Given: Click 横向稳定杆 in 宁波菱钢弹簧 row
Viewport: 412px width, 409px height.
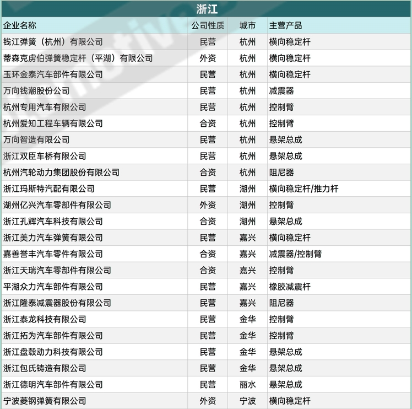Looking at the screenshot, I should (x=290, y=401).
